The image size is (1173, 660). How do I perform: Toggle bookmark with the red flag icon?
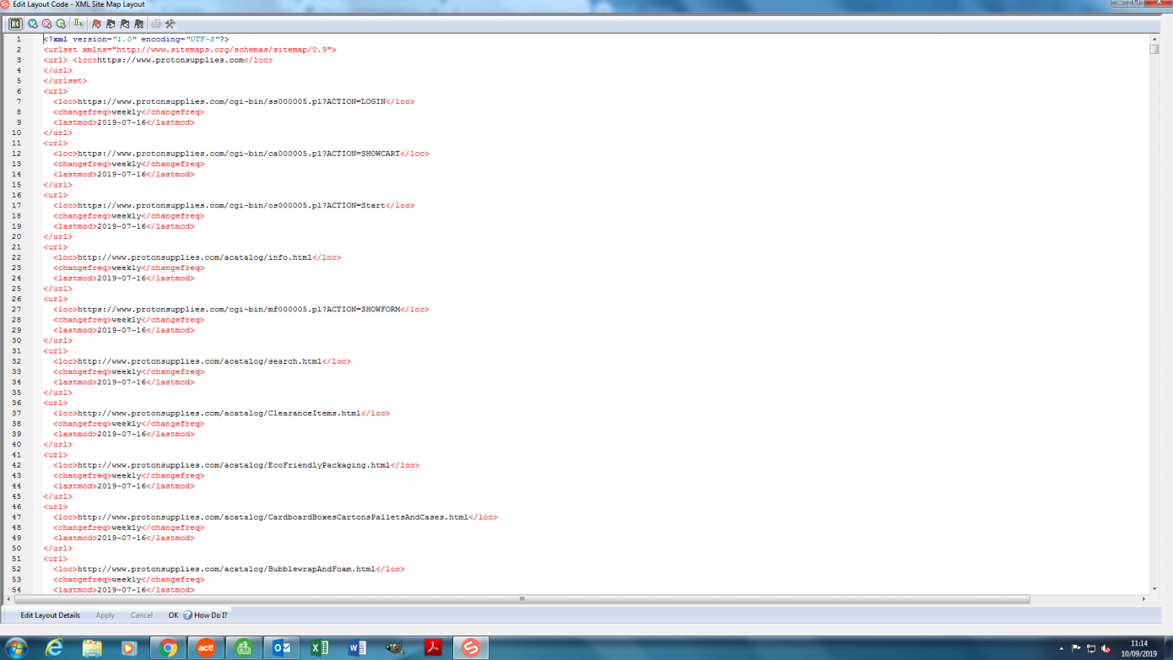[x=96, y=24]
